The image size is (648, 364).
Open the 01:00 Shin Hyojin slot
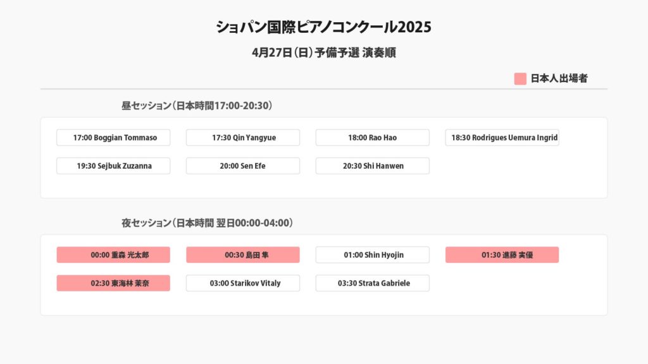tap(373, 255)
